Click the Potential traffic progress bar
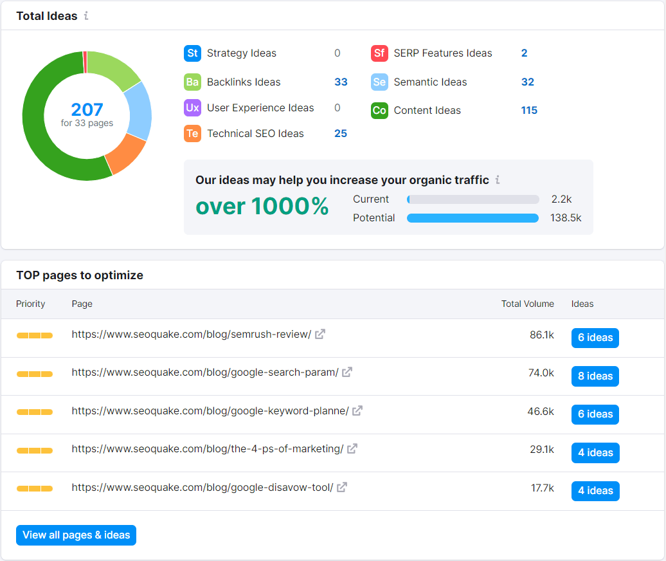The width and height of the screenshot is (666, 561). click(x=472, y=218)
